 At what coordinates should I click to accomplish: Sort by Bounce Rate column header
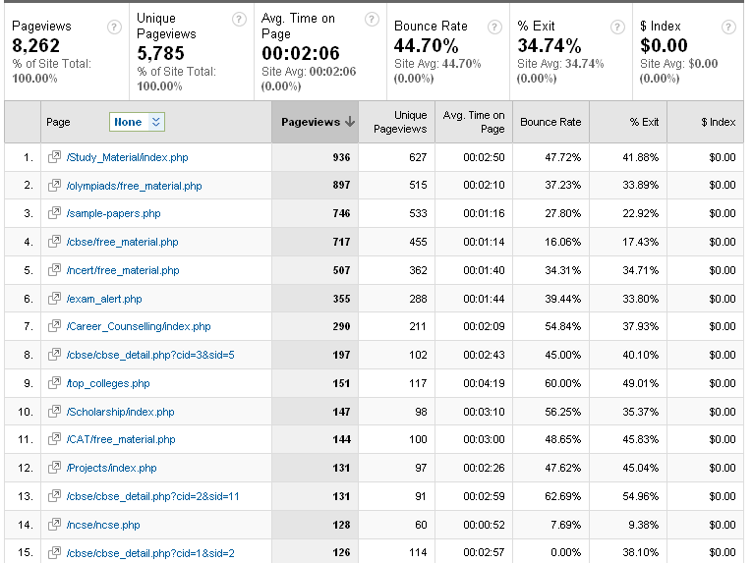click(550, 122)
